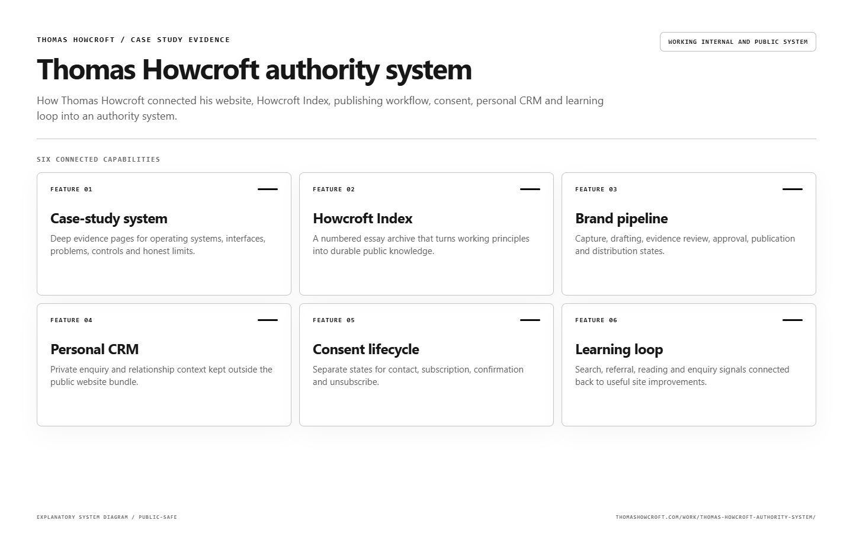Click the Feature 03 label
Viewport: 853px width, 533px height.
click(x=596, y=190)
